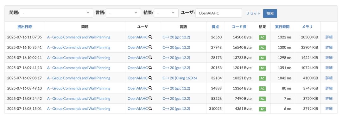Click C++ 20 (Clang 16.0.6) language link

(x=180, y=78)
